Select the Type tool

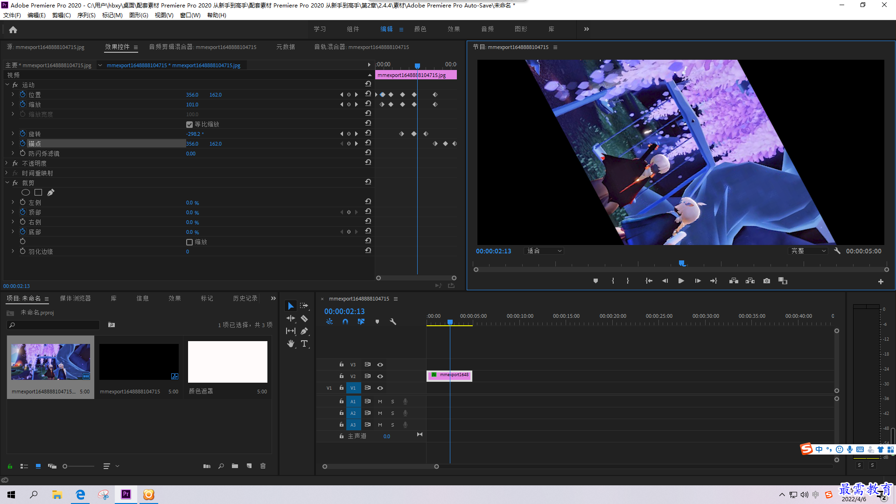304,343
